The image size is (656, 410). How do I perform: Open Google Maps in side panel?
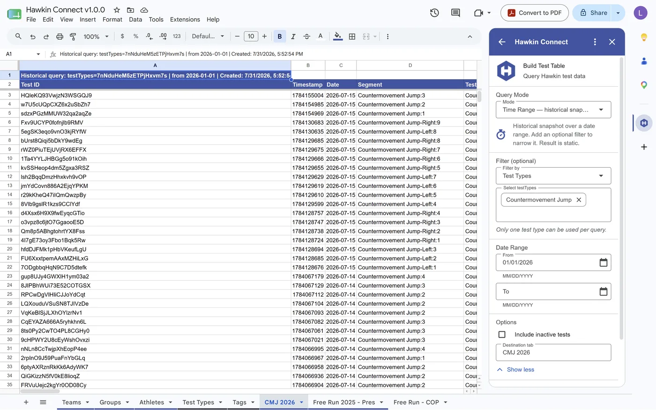644,85
